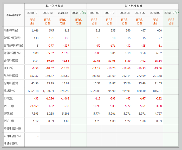Select the ROE(%) row label
Image resolution: width=182 pixels, height=150 pixels.
point(9,68)
